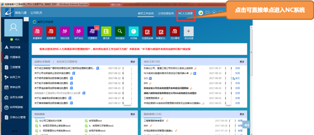Image resolution: width=314 pixels, height=135 pixels.
Task: Open notice 关于公司与郑威终止劳动关系的通知
Action: click(x=52, y=73)
